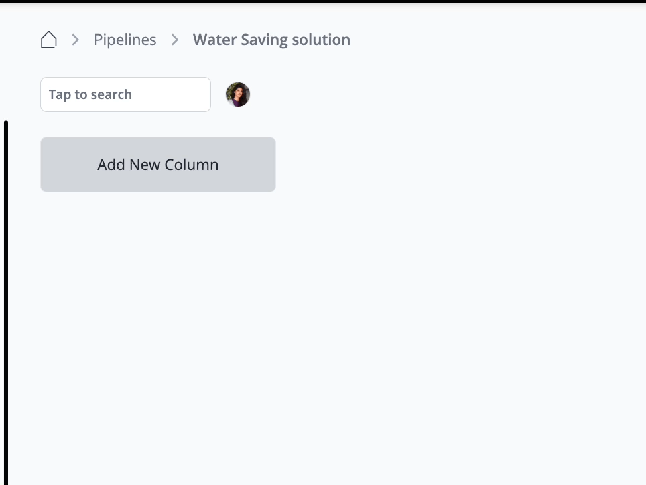Click the second breadcrumb separator arrow
646x485 pixels.
click(175, 40)
